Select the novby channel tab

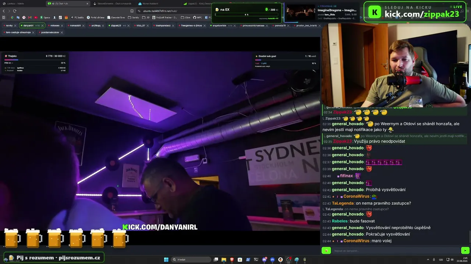coord(9,26)
